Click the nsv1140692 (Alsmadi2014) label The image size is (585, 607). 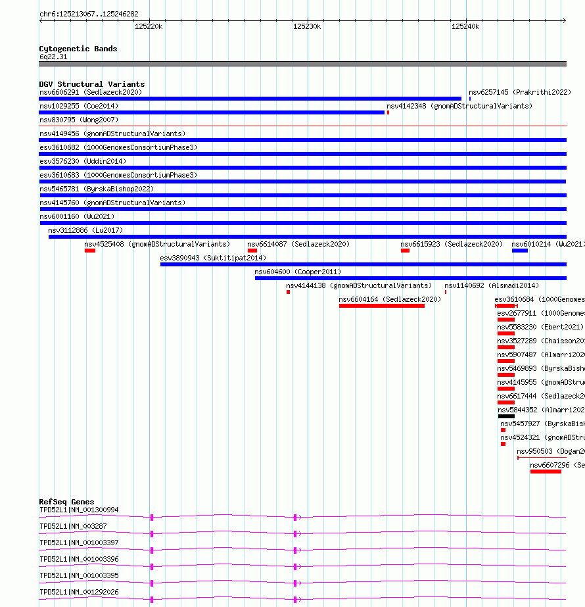(x=492, y=285)
